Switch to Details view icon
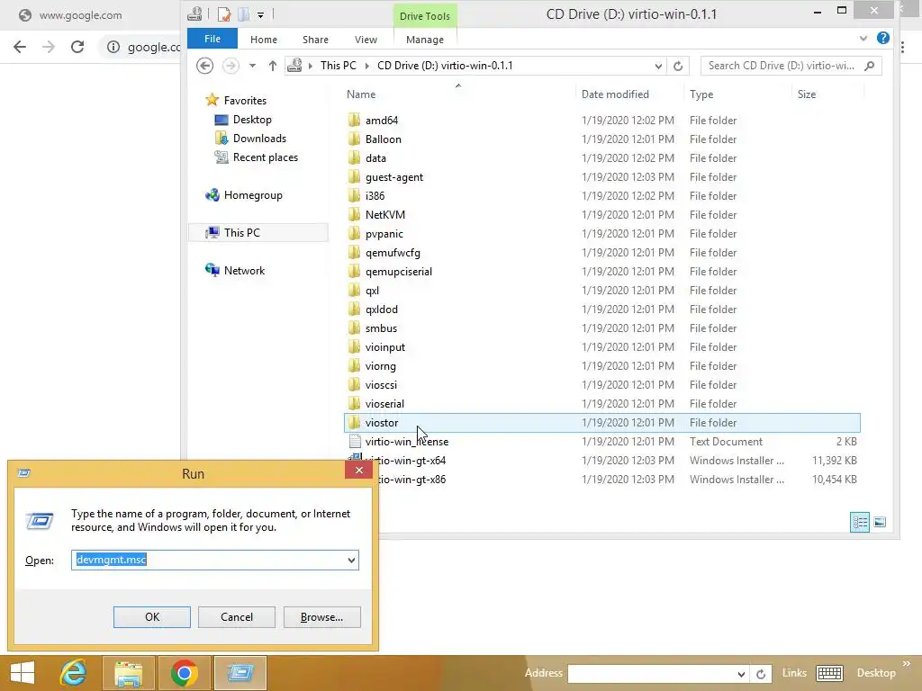 pos(860,522)
